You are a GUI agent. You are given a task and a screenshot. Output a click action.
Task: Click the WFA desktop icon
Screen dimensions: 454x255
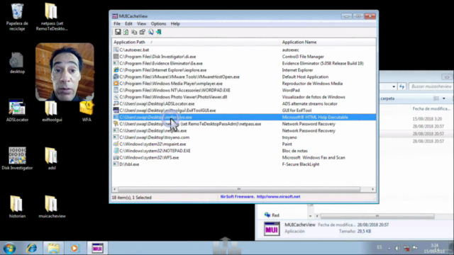coord(87,110)
